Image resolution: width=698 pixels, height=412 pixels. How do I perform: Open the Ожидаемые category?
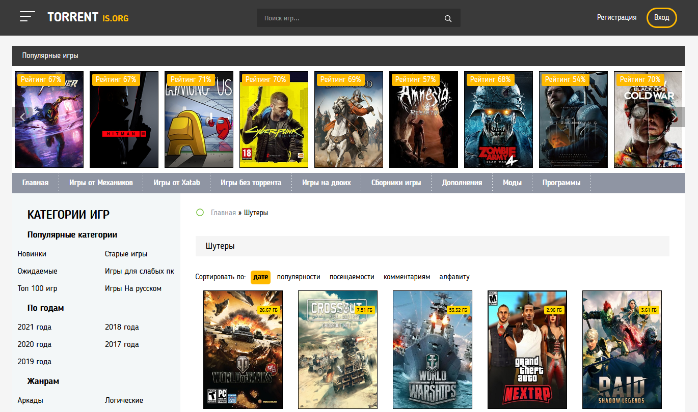point(37,271)
